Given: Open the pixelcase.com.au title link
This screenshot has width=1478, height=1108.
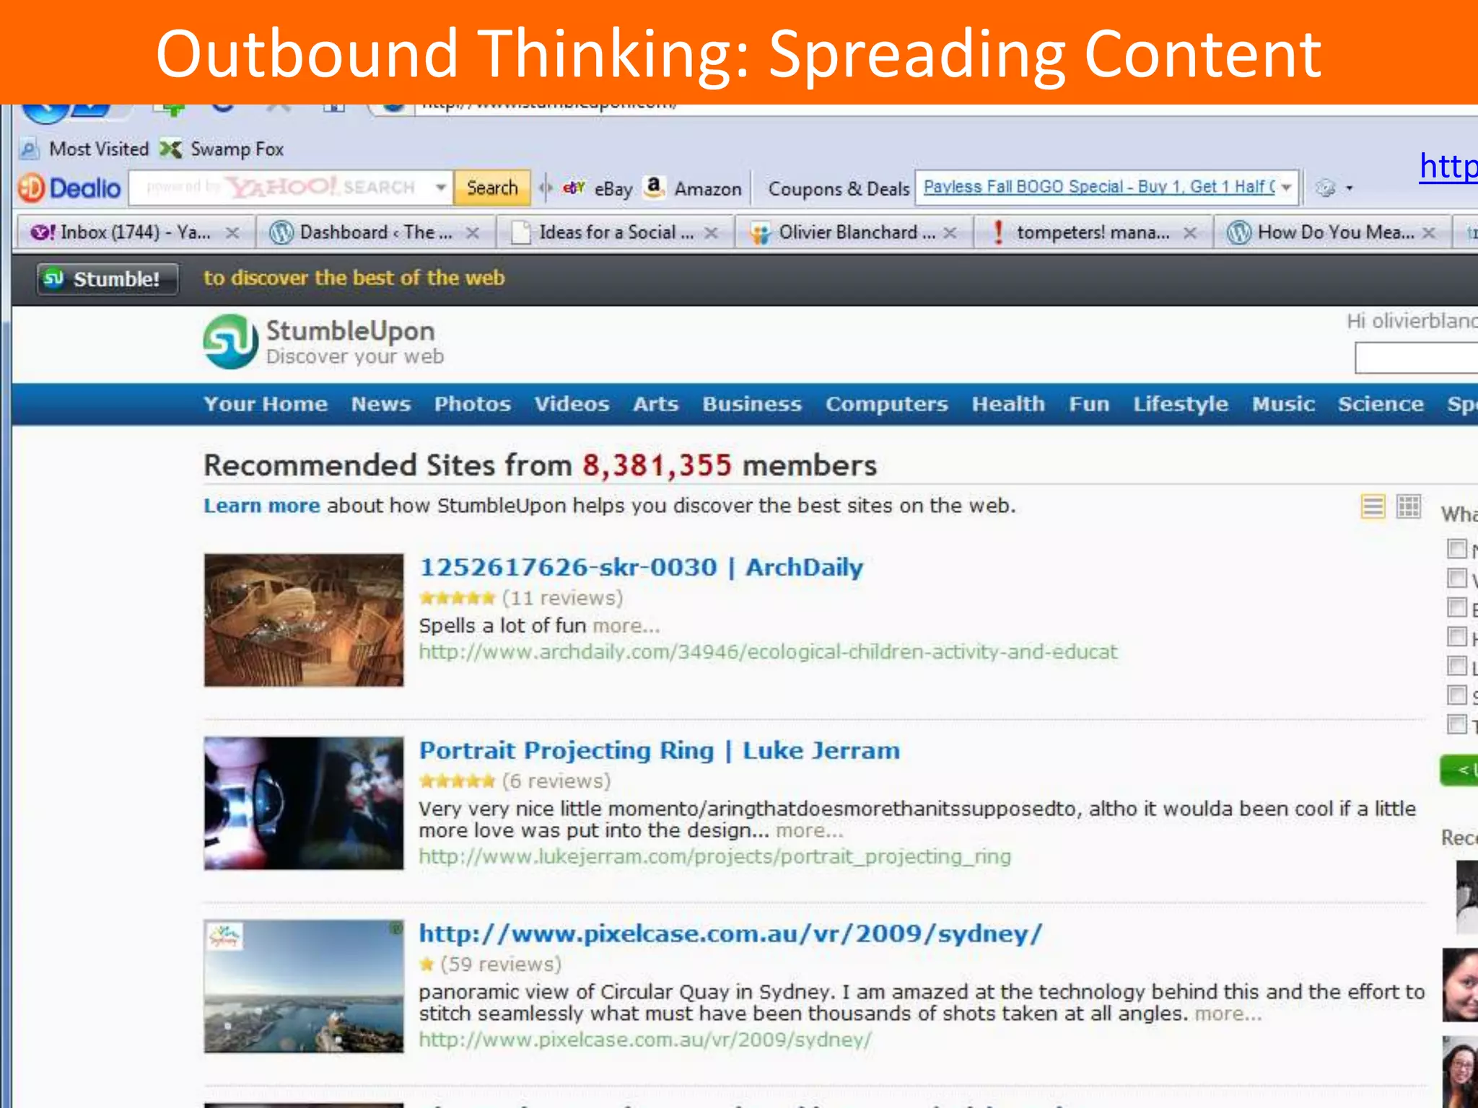Looking at the screenshot, I should coord(730,934).
